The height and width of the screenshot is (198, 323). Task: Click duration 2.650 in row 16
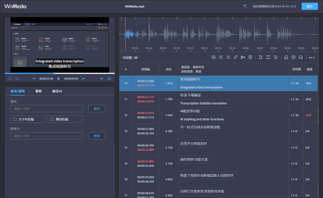(169, 179)
